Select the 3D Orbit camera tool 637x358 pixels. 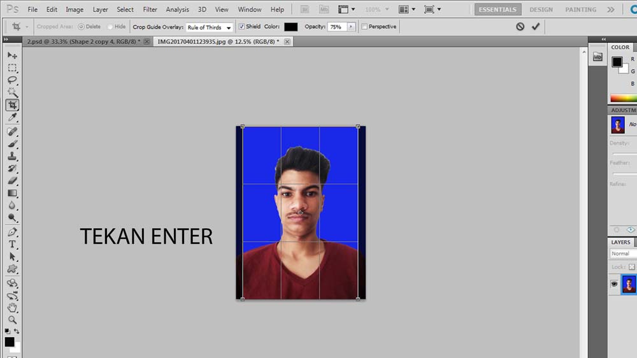[x=12, y=296]
